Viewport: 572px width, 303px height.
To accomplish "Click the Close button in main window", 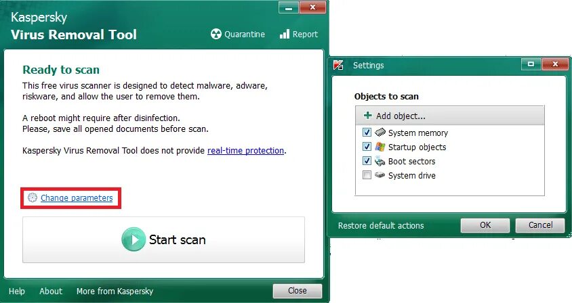I will tap(298, 291).
